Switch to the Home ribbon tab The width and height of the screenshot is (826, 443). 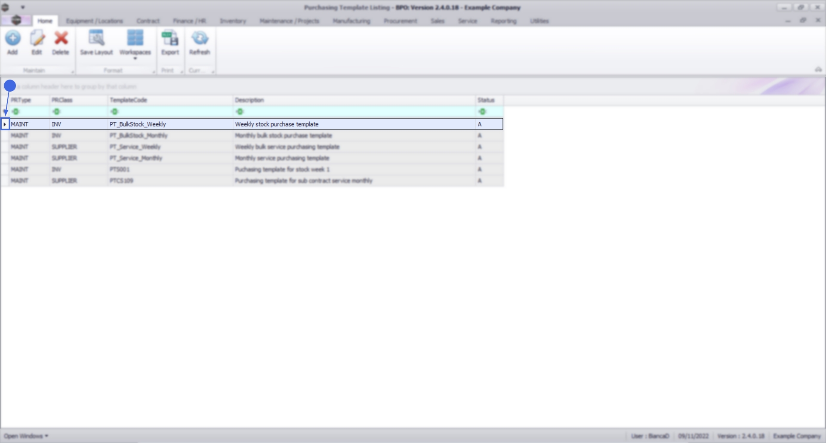point(45,21)
